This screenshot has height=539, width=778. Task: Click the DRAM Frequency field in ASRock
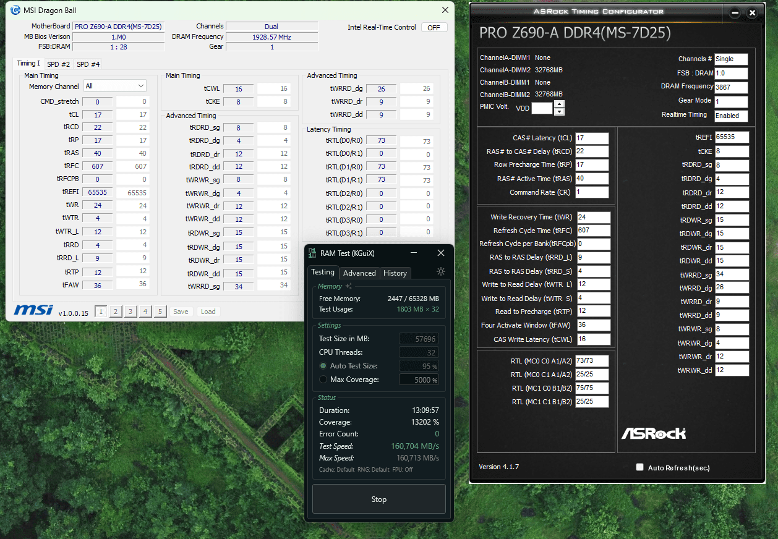coord(731,87)
